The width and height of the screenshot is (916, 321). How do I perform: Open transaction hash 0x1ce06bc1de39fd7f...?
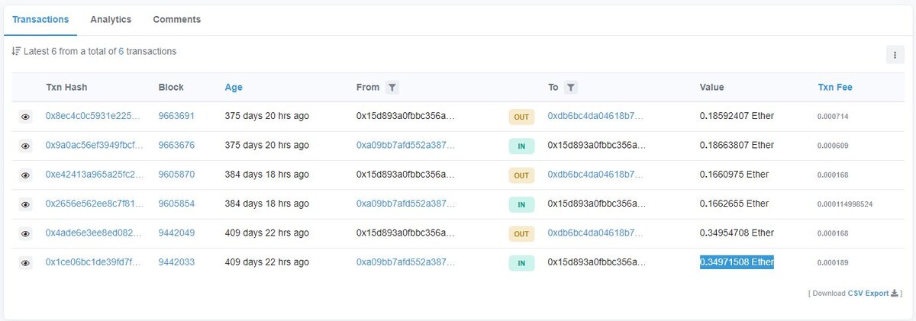point(94,262)
